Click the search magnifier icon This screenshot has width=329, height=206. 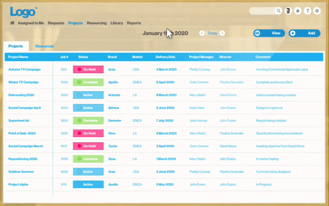[x=279, y=11]
